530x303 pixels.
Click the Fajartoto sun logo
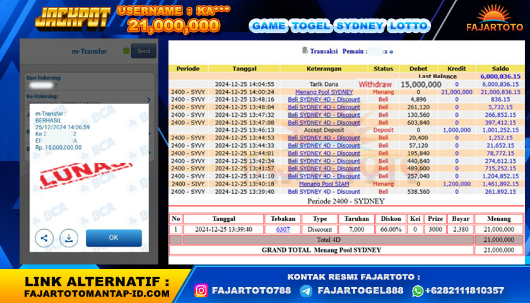[495, 18]
